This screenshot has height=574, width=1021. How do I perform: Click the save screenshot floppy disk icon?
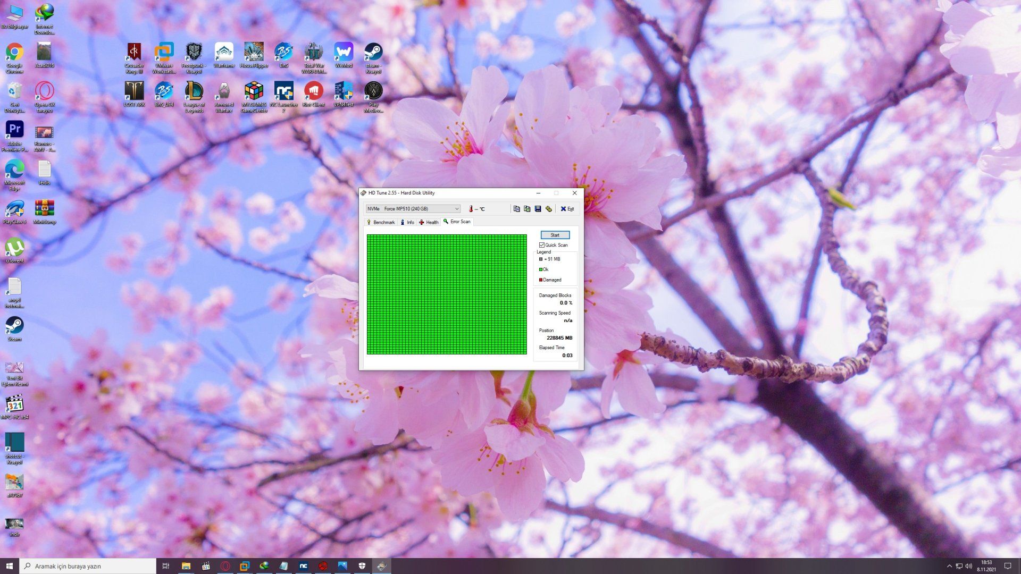point(538,209)
